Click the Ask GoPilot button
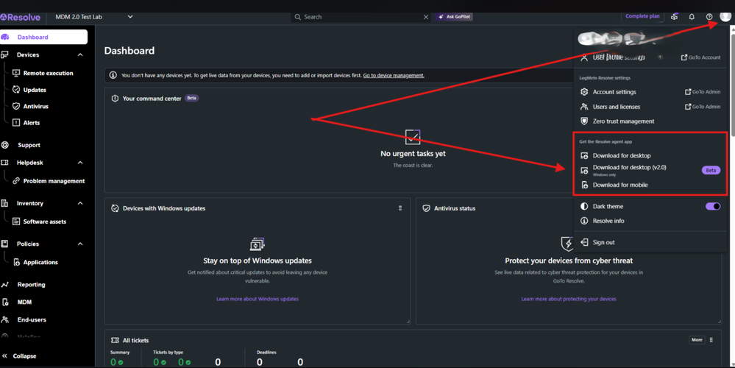The height and width of the screenshot is (368, 735). [455, 17]
